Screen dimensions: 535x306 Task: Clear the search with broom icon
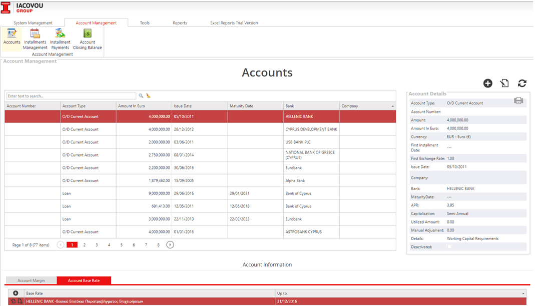point(148,95)
